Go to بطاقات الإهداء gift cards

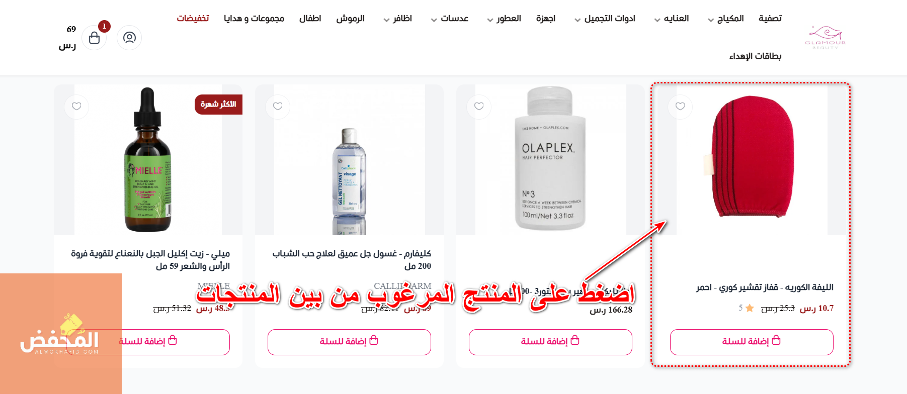point(755,56)
